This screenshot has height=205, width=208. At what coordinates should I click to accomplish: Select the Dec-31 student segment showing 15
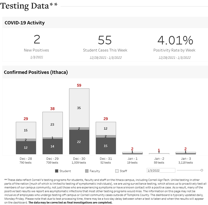(x=106, y=146)
